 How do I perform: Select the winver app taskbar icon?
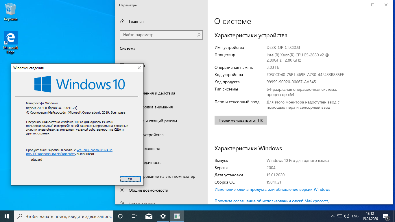tap(177, 216)
